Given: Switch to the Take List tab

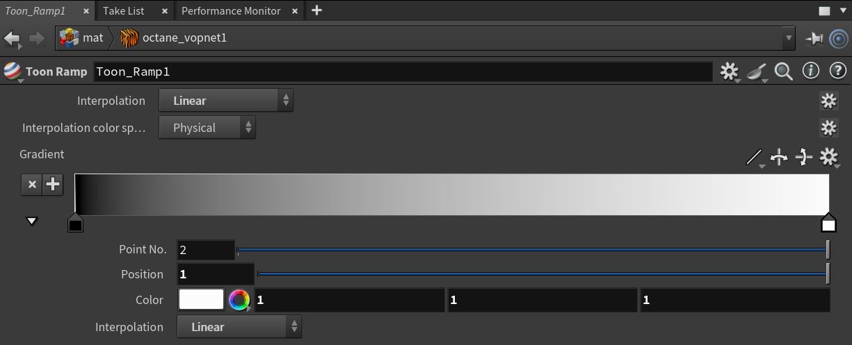Looking at the screenshot, I should (x=135, y=10).
